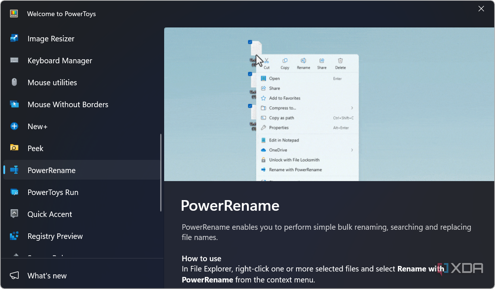Open the Registry Preview page
The width and height of the screenshot is (495, 289).
tap(82, 236)
